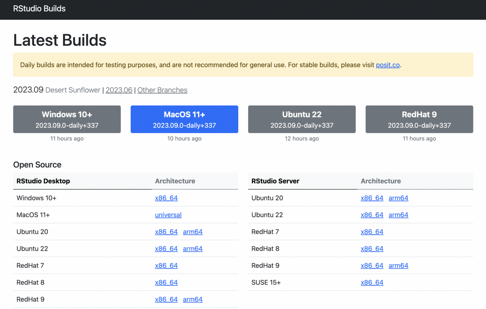
Task: Click 'Ubuntu 22' label in Desktop table
Action: coord(32,249)
